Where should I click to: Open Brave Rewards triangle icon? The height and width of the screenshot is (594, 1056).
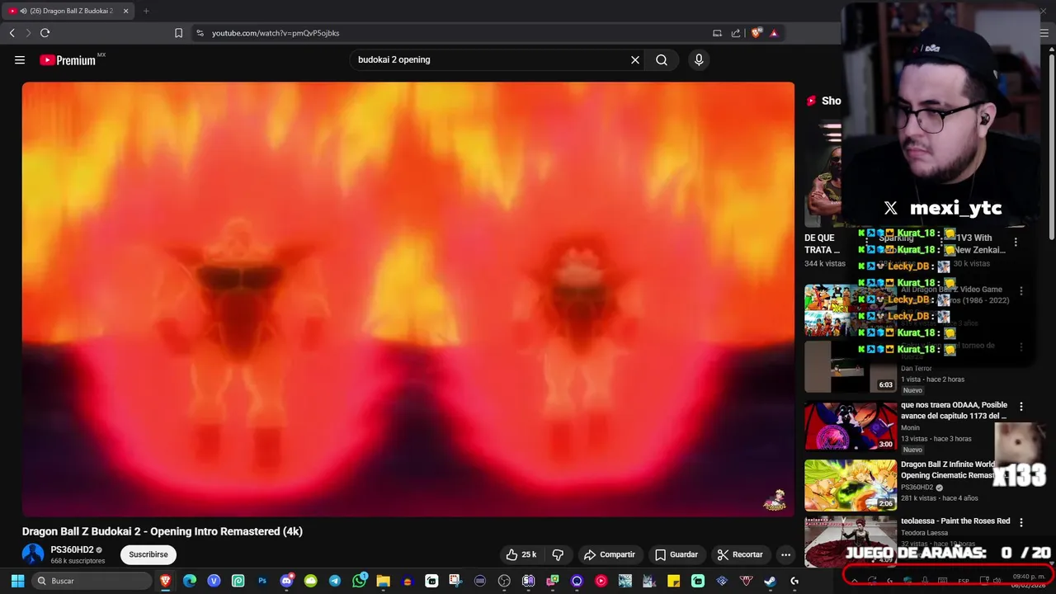[774, 33]
